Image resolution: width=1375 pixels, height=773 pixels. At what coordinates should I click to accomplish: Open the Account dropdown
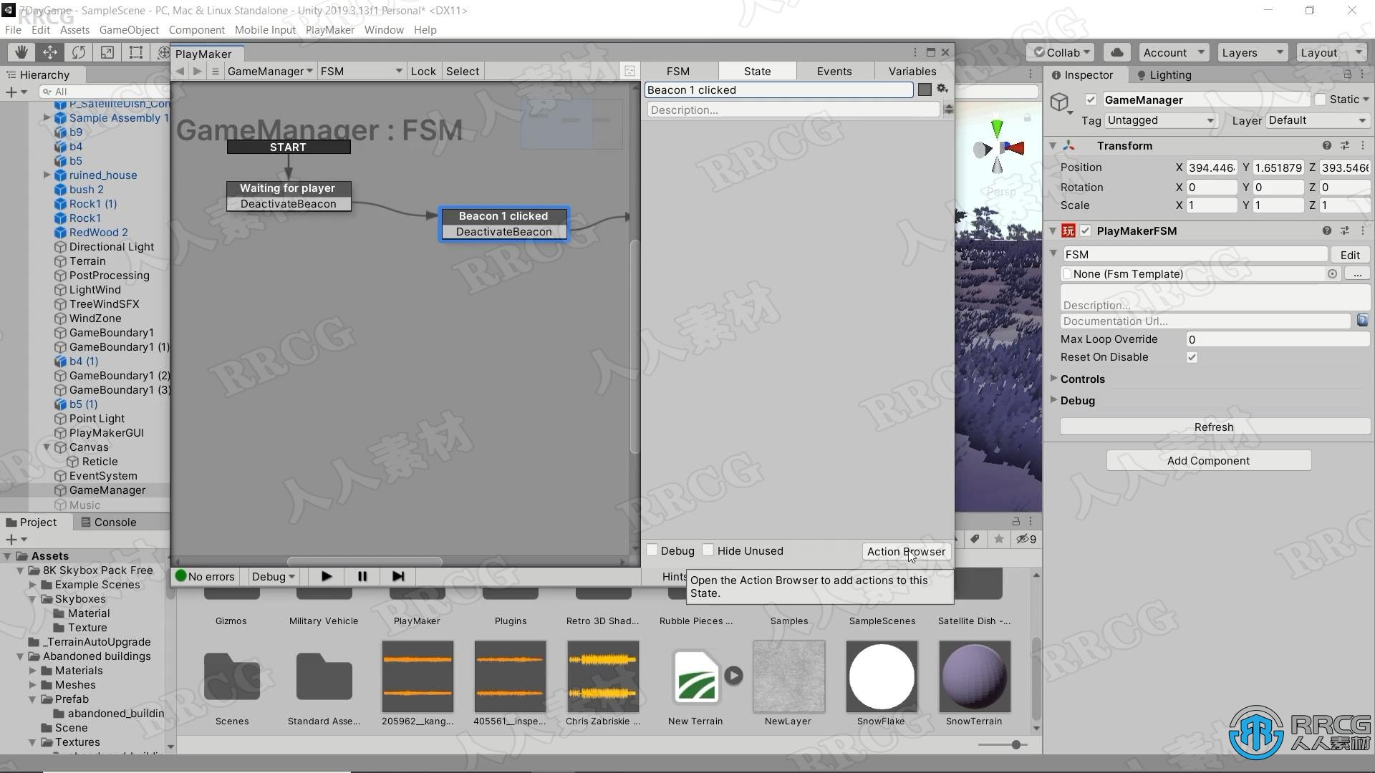tap(1173, 52)
